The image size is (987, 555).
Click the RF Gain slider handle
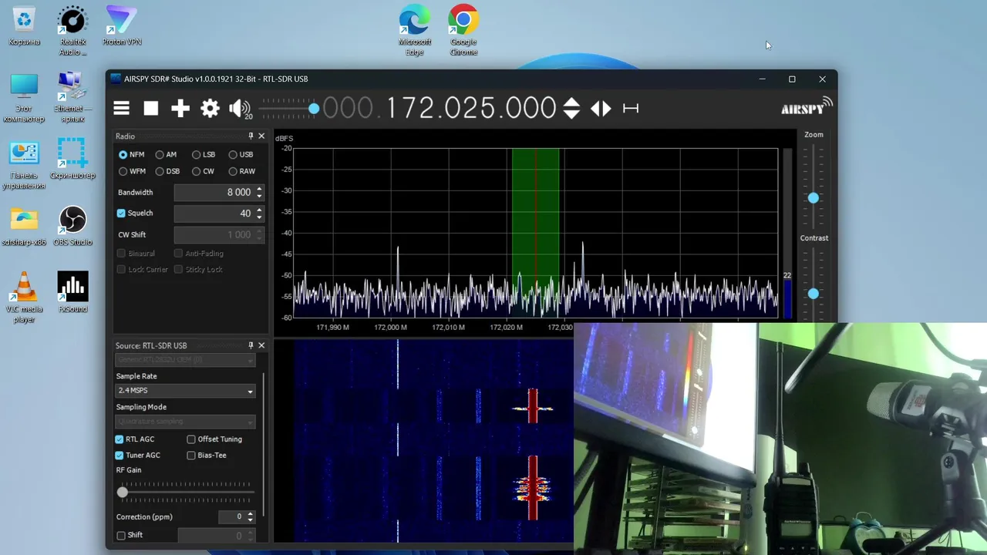(123, 491)
